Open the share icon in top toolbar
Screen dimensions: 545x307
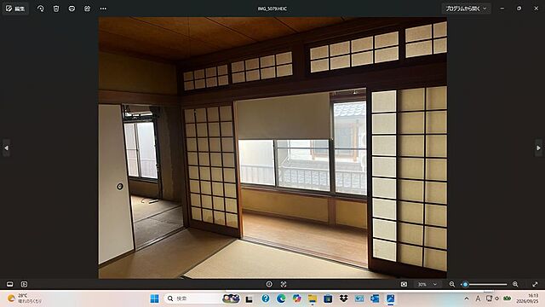87,9
